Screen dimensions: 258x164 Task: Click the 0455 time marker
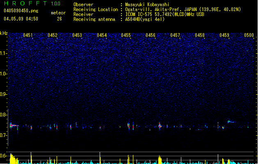pyautogui.click(x=126, y=35)
